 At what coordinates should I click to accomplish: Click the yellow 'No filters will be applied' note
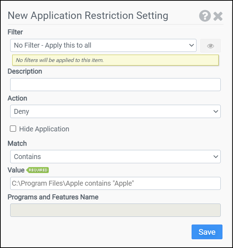coord(115,60)
